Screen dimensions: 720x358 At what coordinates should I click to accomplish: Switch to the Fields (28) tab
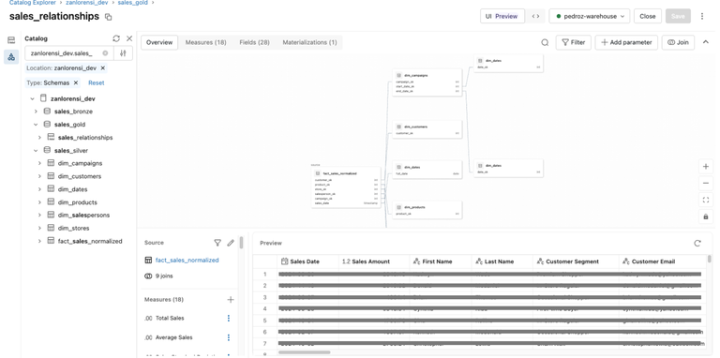coord(254,42)
